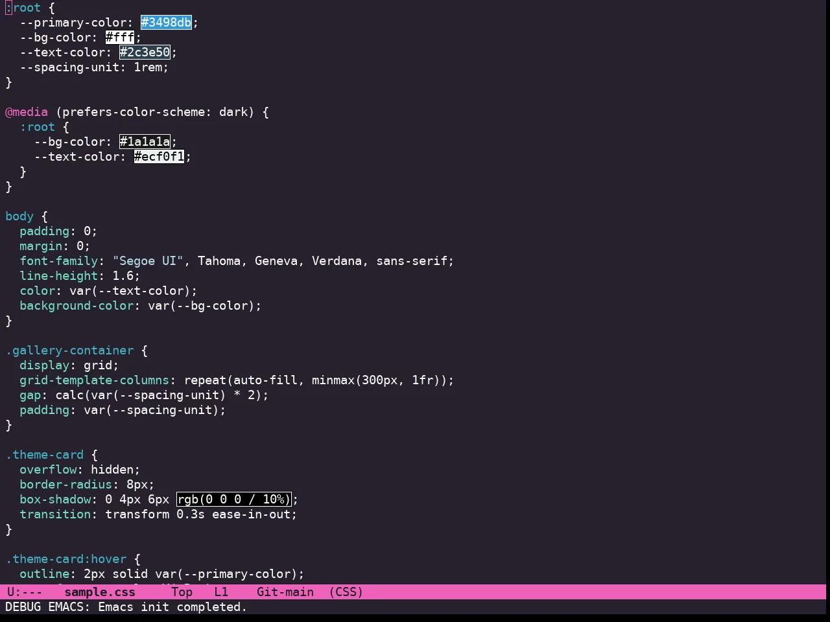
Task: Click the Git-main indicator in mode line
Action: [285, 592]
